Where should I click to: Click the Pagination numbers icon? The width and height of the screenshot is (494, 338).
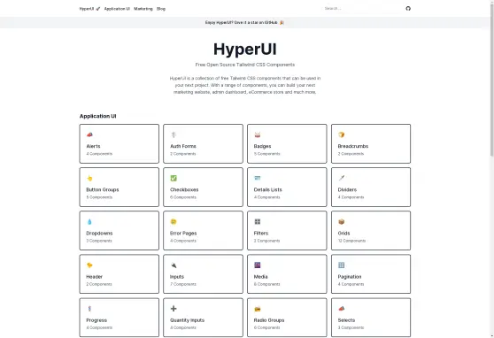tap(341, 265)
